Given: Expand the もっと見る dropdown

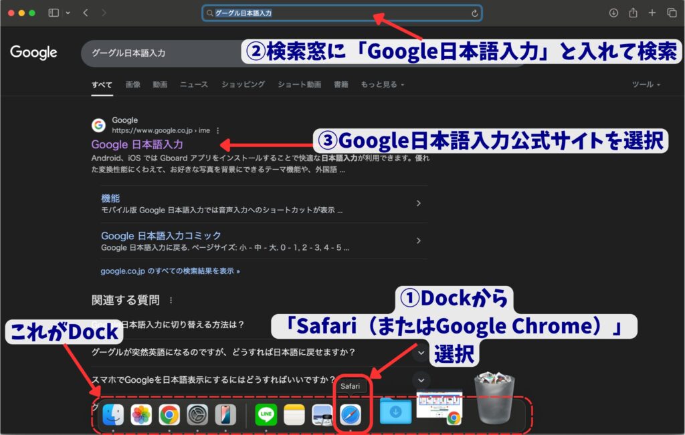Looking at the screenshot, I should pos(382,84).
